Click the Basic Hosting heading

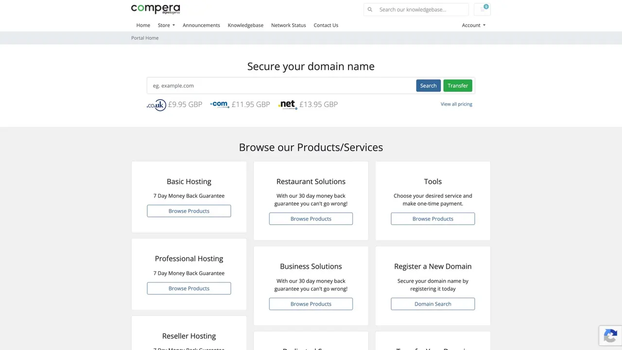pyautogui.click(x=189, y=181)
